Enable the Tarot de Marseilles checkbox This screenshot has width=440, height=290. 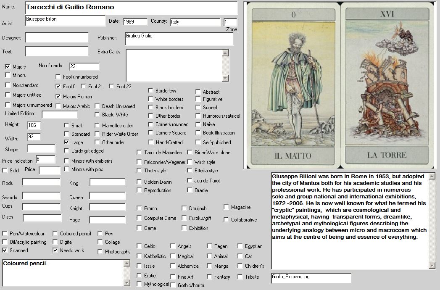[x=140, y=153]
